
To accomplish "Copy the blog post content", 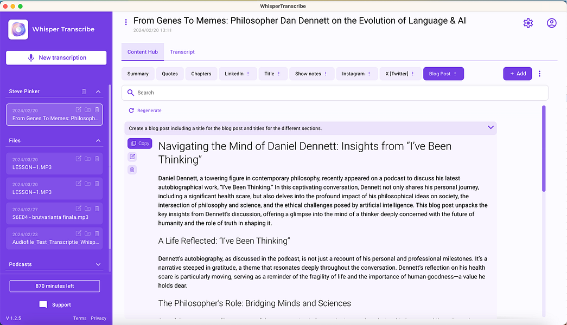I will pos(139,144).
